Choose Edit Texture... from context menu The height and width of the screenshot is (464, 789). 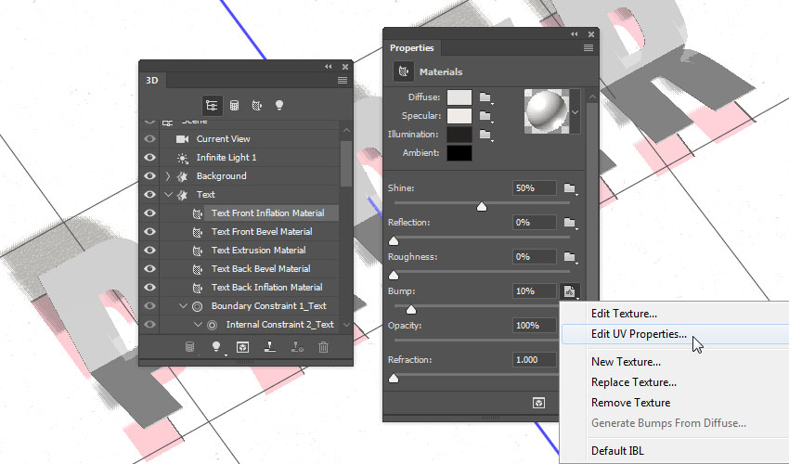pos(624,314)
